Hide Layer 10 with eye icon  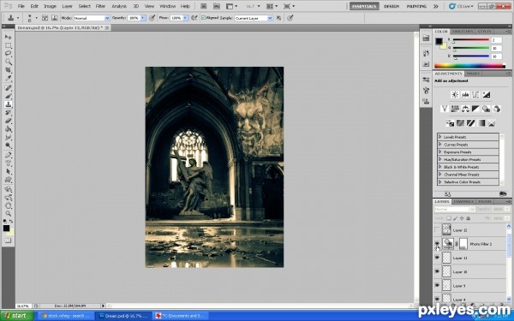[437, 271]
